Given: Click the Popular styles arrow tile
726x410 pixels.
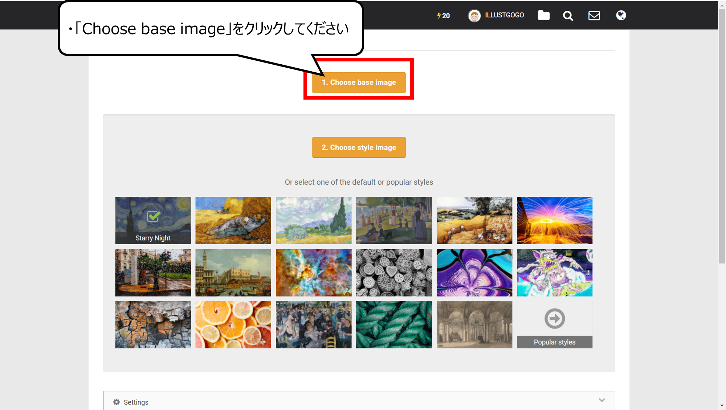Looking at the screenshot, I should point(555,325).
